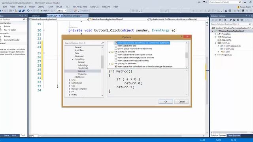Select Fav Try Catch toolbox item
This screenshot has width=253, height=142.
(10, 30)
